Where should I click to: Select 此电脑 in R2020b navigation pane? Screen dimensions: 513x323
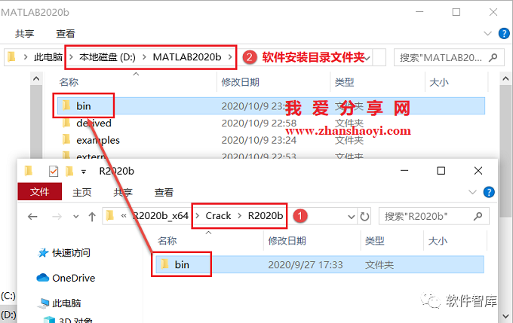coord(66,303)
